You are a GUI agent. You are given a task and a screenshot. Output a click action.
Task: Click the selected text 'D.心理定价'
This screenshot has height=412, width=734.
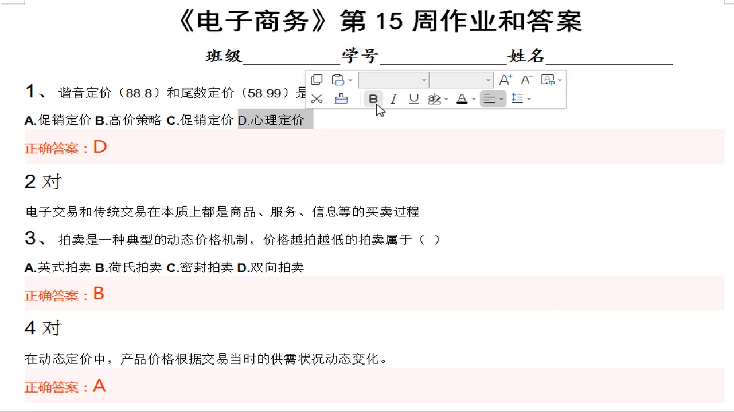[x=271, y=120]
